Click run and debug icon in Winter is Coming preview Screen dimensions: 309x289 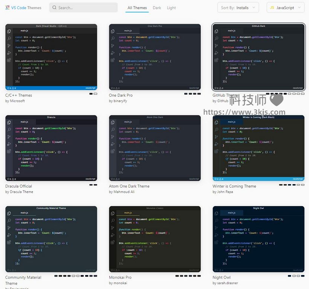tap(216, 144)
